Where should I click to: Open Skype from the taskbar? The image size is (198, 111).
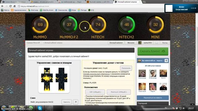click(x=40, y=108)
